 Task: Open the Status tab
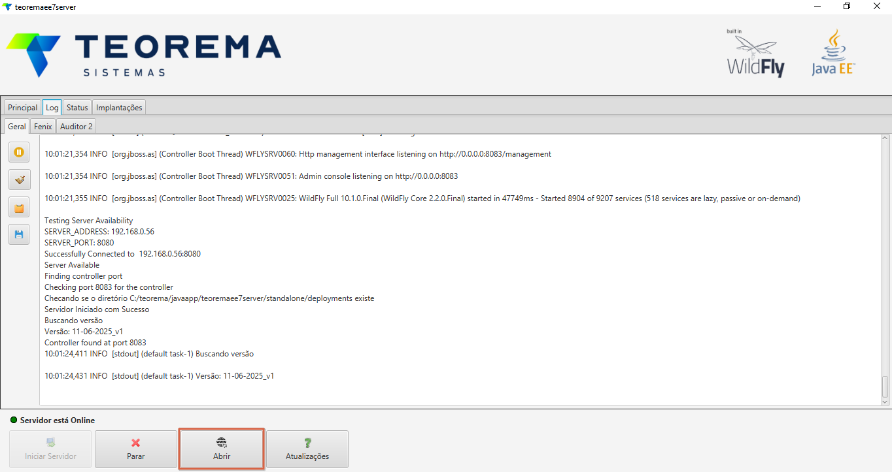[x=77, y=108]
